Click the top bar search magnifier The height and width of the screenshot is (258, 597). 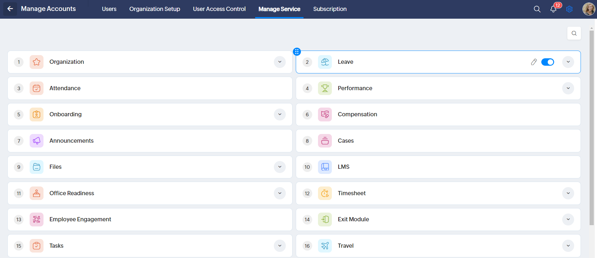pos(537,9)
